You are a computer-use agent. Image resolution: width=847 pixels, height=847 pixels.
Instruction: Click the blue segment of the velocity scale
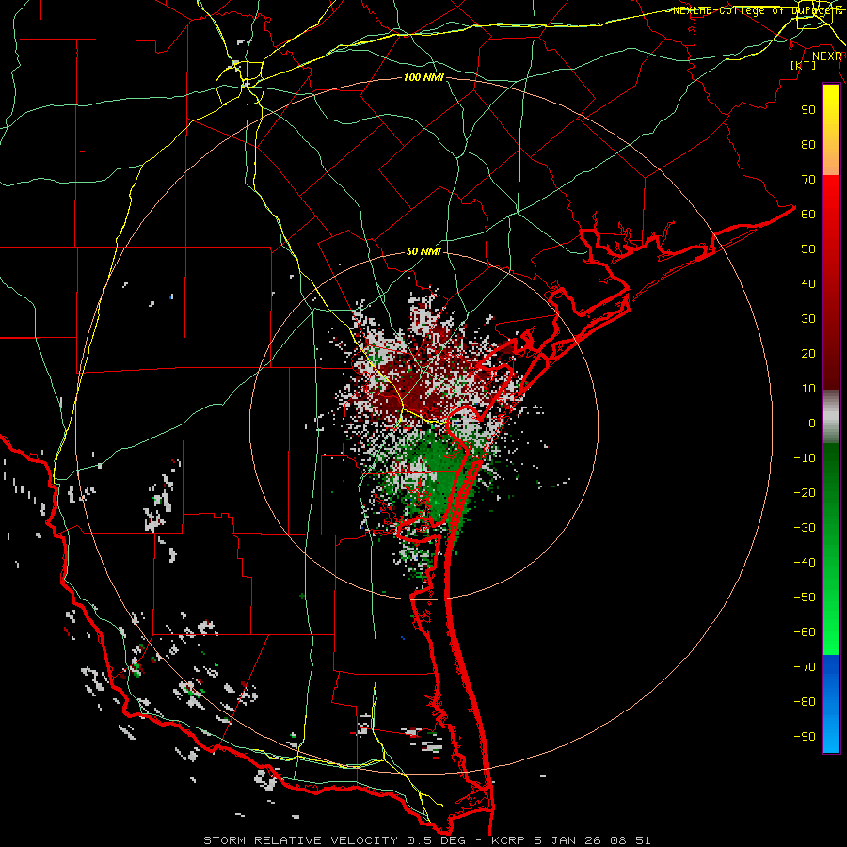pos(831,704)
